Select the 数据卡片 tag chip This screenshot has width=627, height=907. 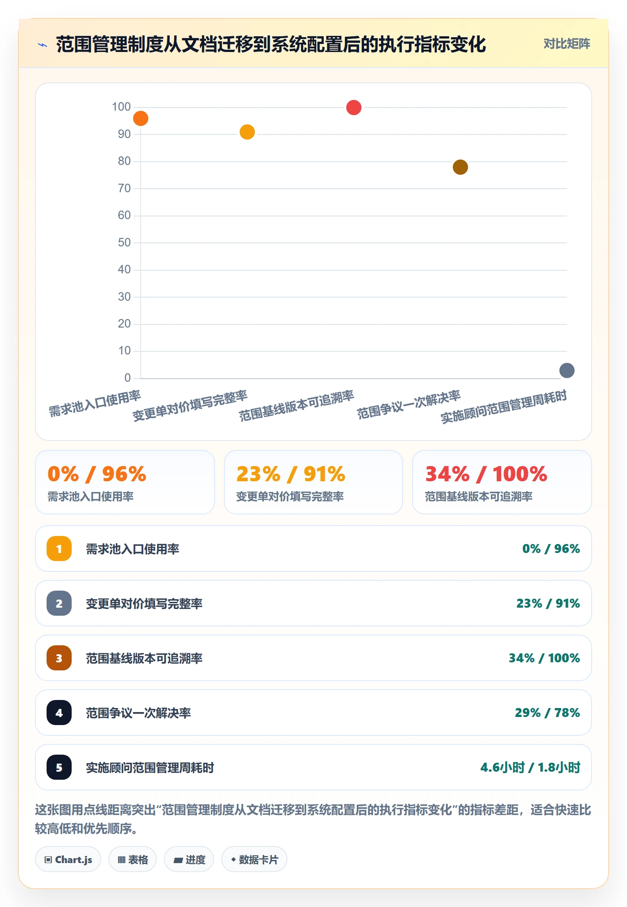point(254,859)
